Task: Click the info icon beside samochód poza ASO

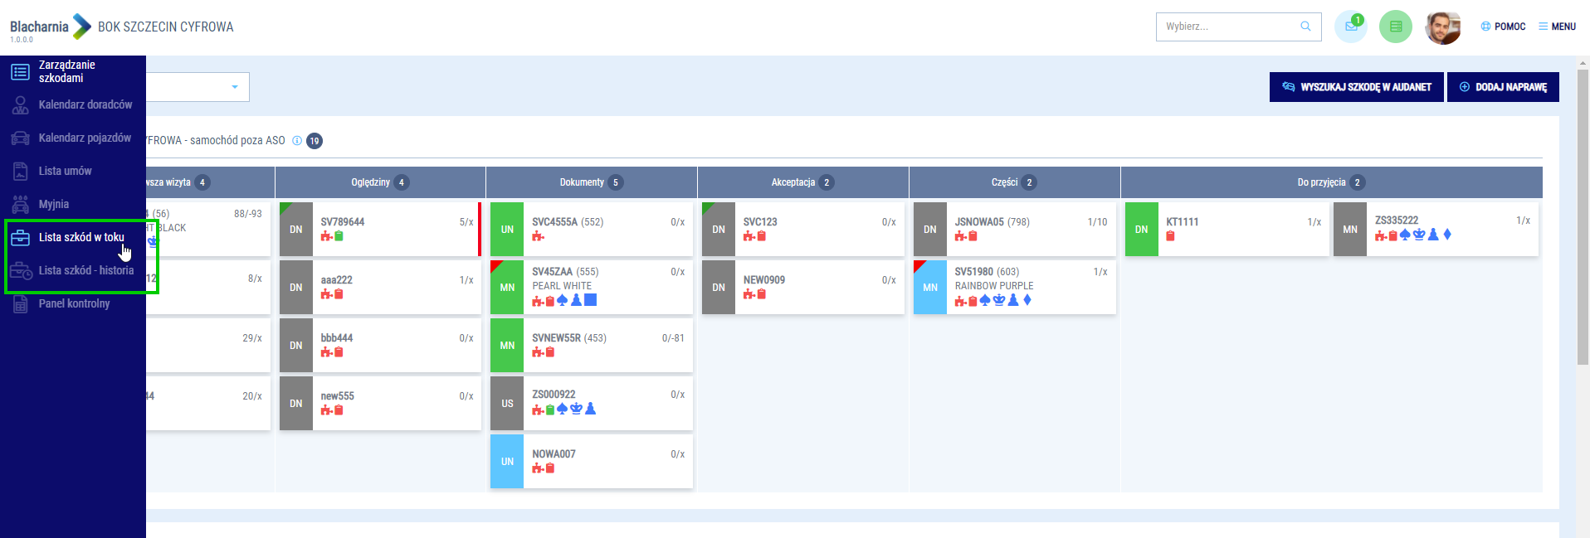Action: [297, 141]
